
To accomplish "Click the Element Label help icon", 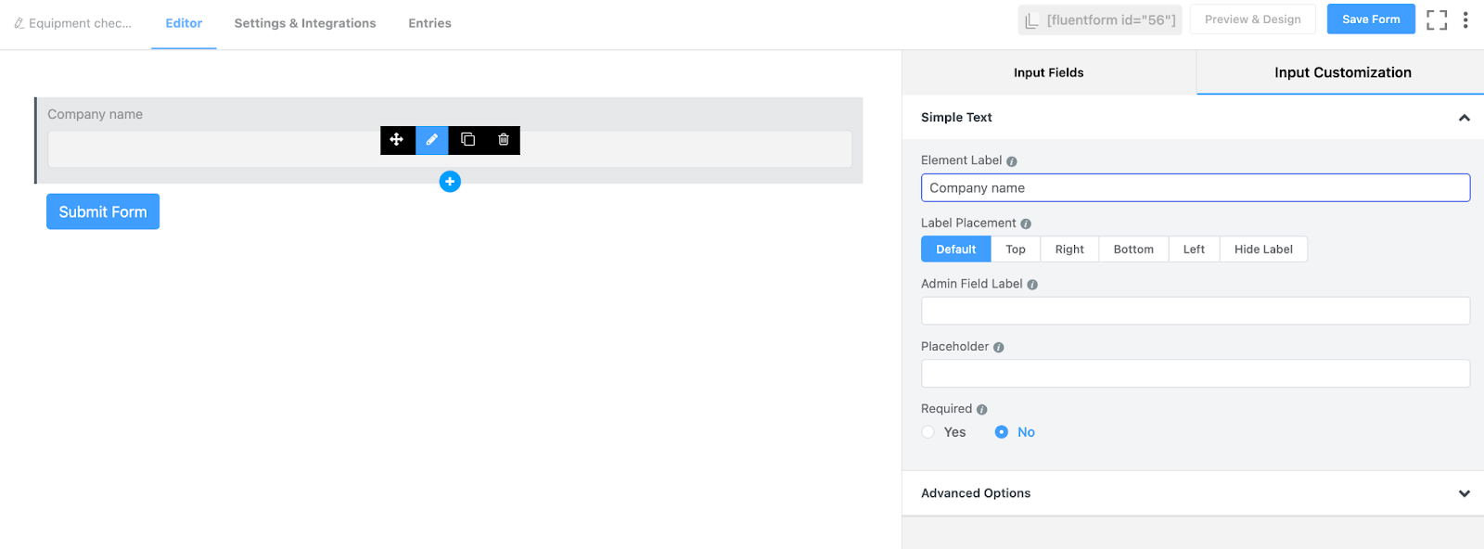I will (x=1012, y=161).
